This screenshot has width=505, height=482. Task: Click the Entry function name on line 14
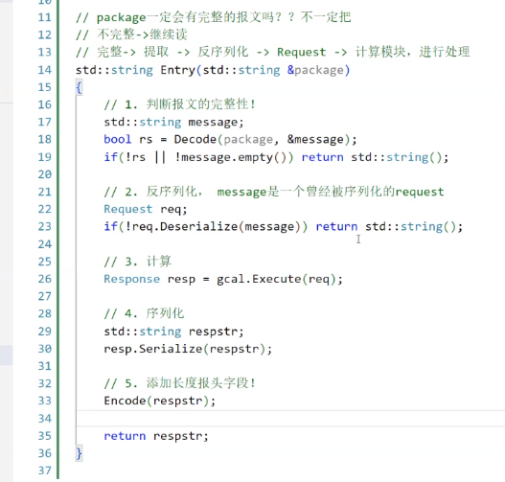click(178, 70)
